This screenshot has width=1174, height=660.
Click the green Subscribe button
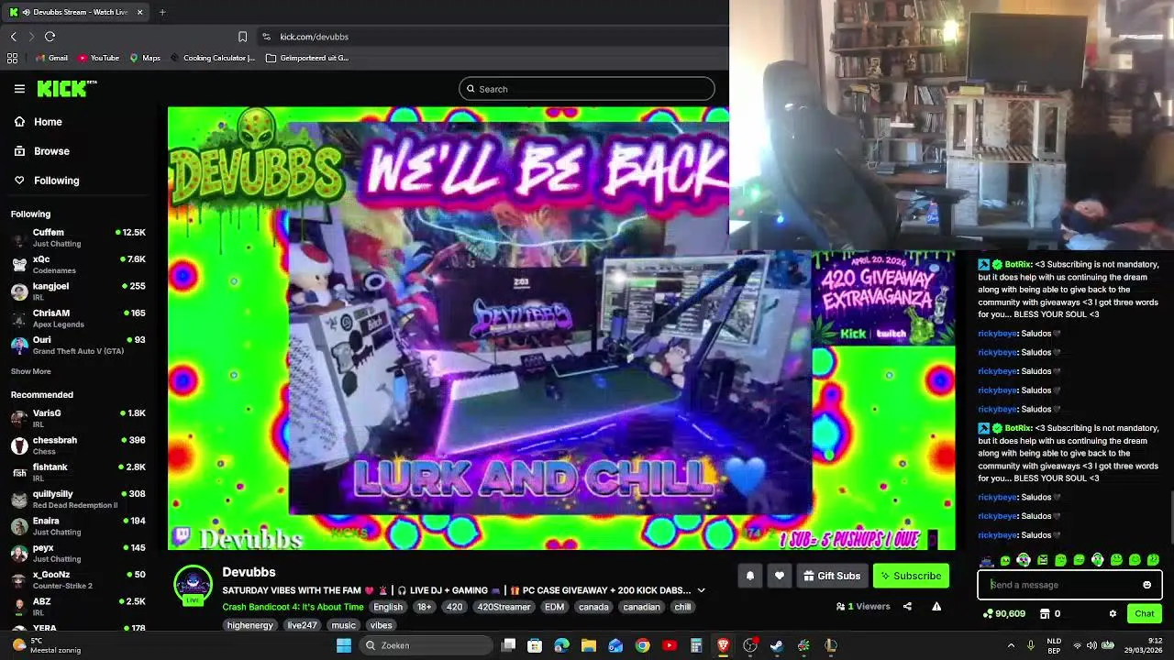click(x=911, y=576)
